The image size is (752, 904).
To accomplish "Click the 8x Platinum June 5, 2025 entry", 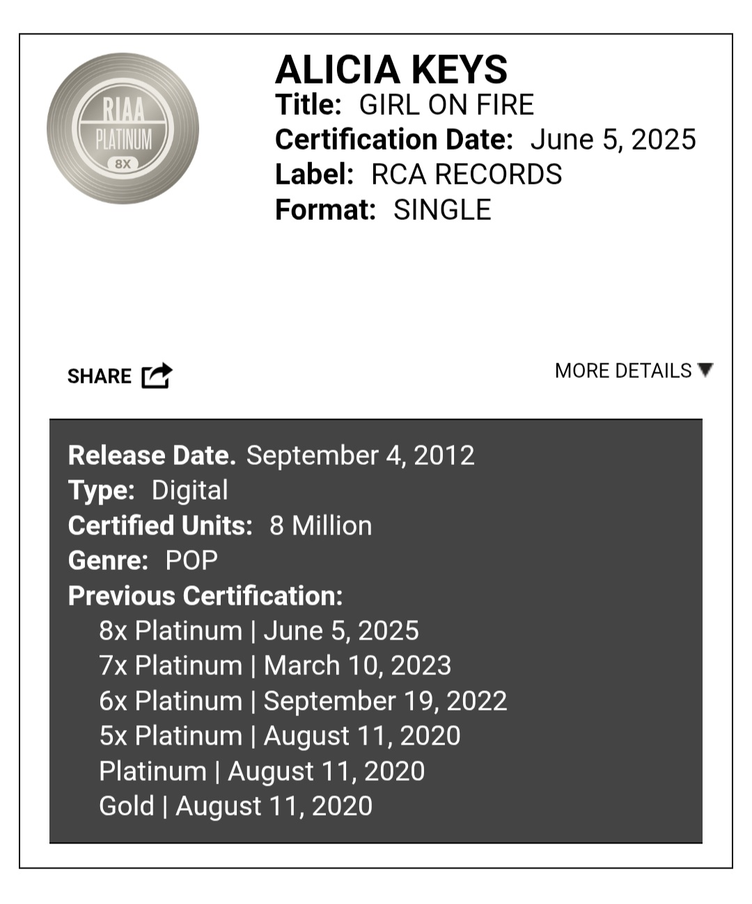I will coord(259,631).
